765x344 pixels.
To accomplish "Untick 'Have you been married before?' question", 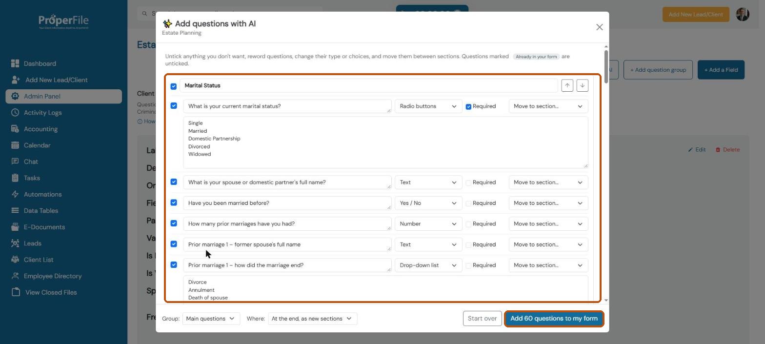I will (x=173, y=202).
